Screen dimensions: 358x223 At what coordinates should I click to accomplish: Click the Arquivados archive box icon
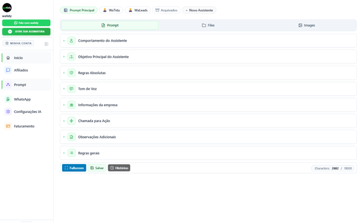(x=158, y=10)
